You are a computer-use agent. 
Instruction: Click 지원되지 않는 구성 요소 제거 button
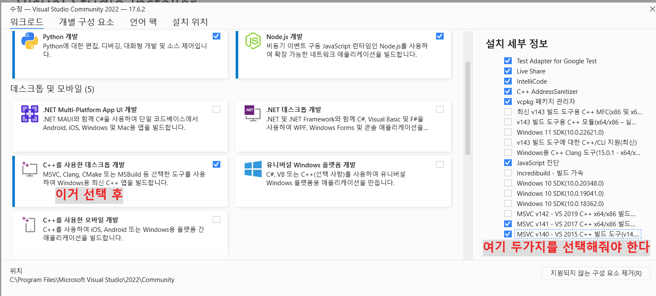pos(596,273)
